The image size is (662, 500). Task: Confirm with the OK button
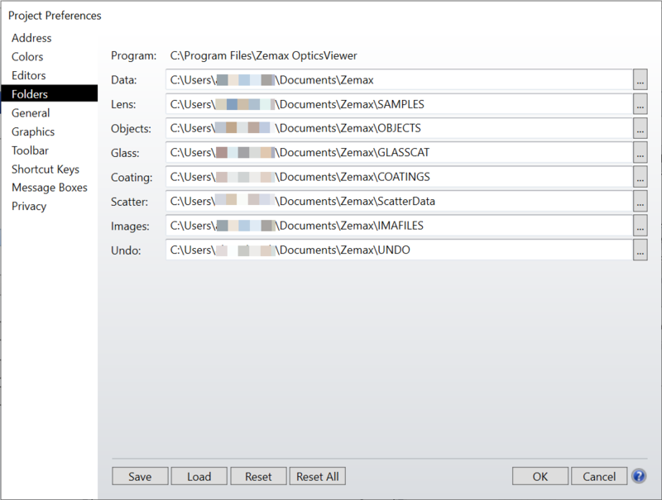click(540, 476)
